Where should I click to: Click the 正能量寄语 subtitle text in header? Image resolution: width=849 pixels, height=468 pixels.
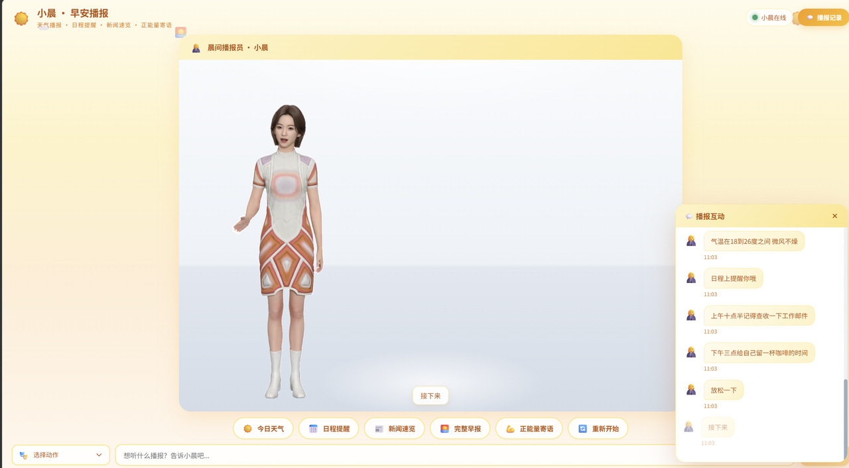[157, 25]
